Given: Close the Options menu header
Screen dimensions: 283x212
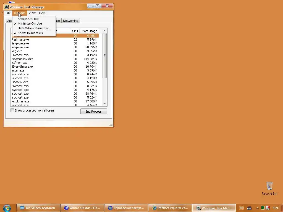Looking at the screenshot, I should (x=20, y=13).
